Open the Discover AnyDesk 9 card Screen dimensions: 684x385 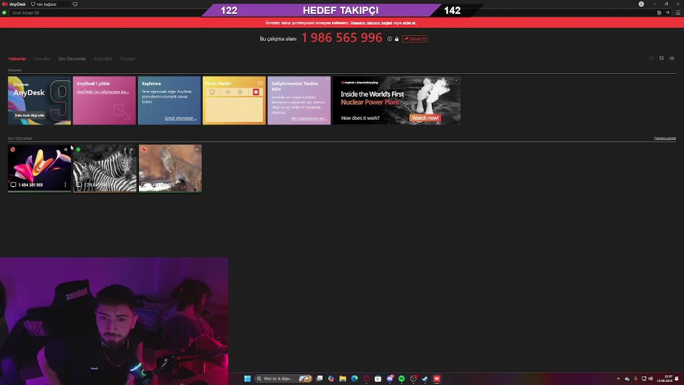(40, 101)
